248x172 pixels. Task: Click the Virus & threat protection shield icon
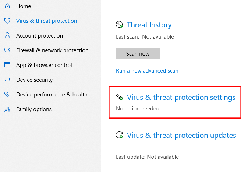pos(7,21)
